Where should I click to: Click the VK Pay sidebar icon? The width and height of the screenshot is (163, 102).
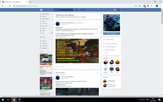[40, 37]
